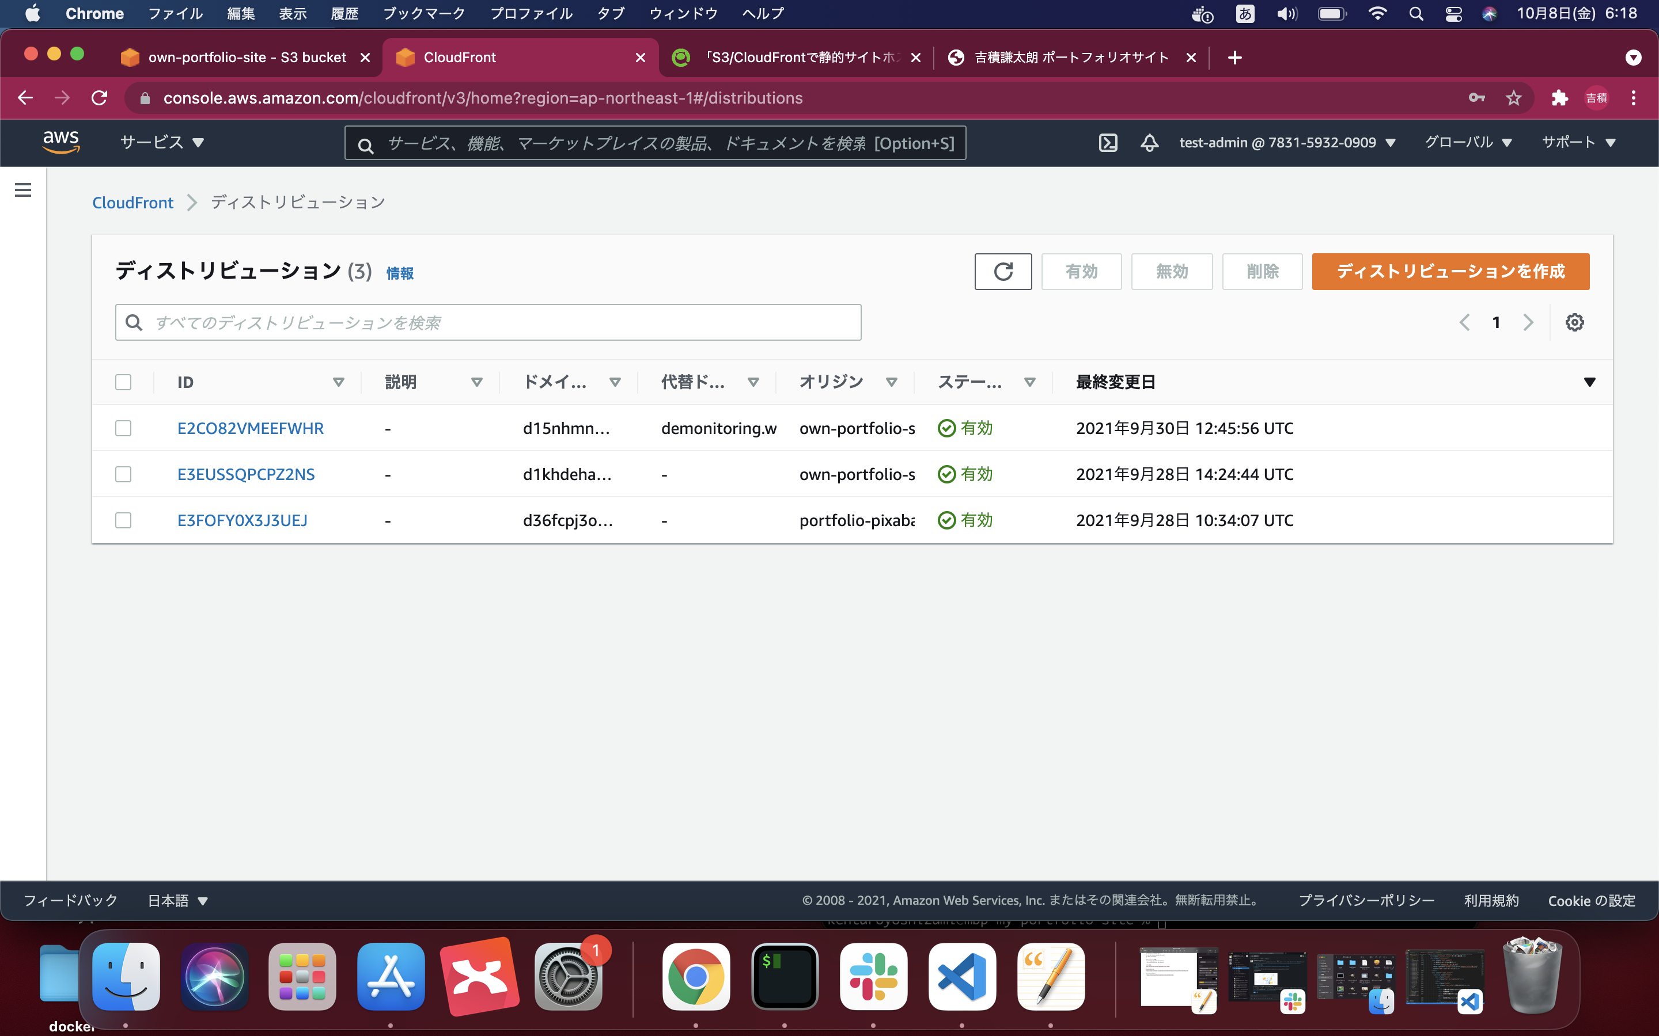Click the distributions search field
This screenshot has width=1659, height=1036.
(488, 322)
